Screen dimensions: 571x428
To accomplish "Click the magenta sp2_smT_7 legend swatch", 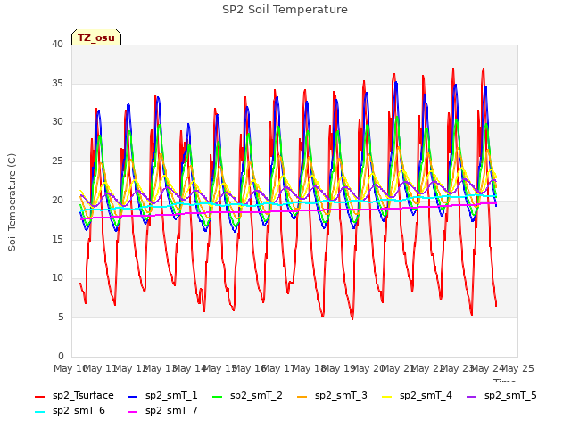I will (x=133, y=412).
